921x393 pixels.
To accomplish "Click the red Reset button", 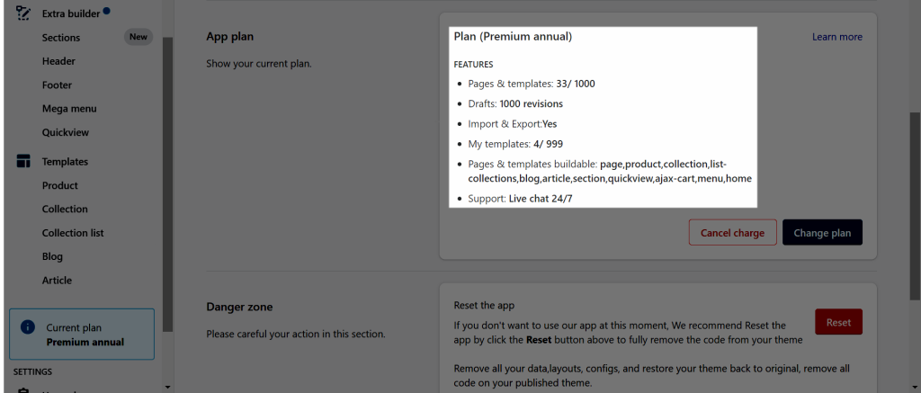I will (838, 322).
